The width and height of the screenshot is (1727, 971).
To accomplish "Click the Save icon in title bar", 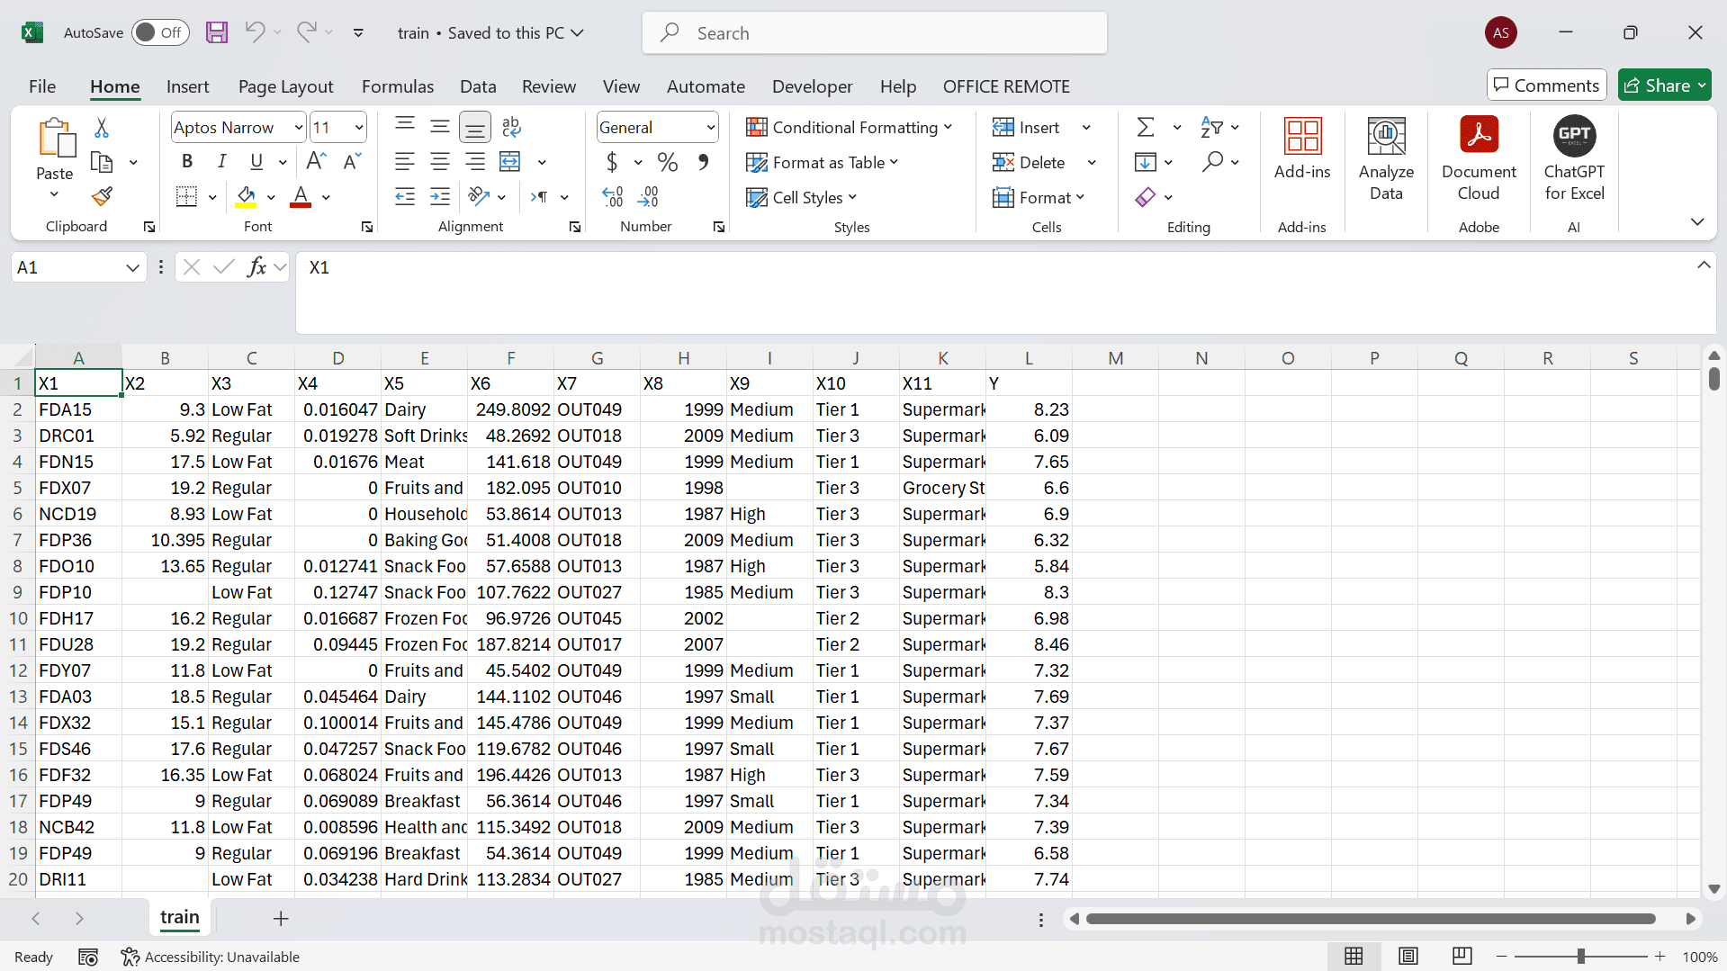I will (x=217, y=33).
